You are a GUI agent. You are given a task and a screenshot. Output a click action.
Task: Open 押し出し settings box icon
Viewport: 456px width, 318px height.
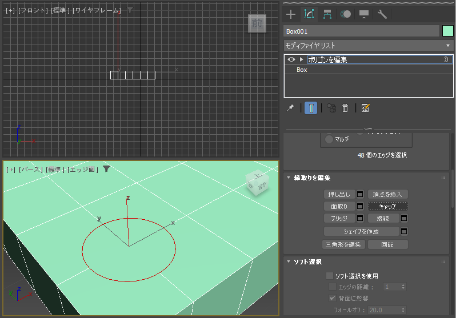360,194
